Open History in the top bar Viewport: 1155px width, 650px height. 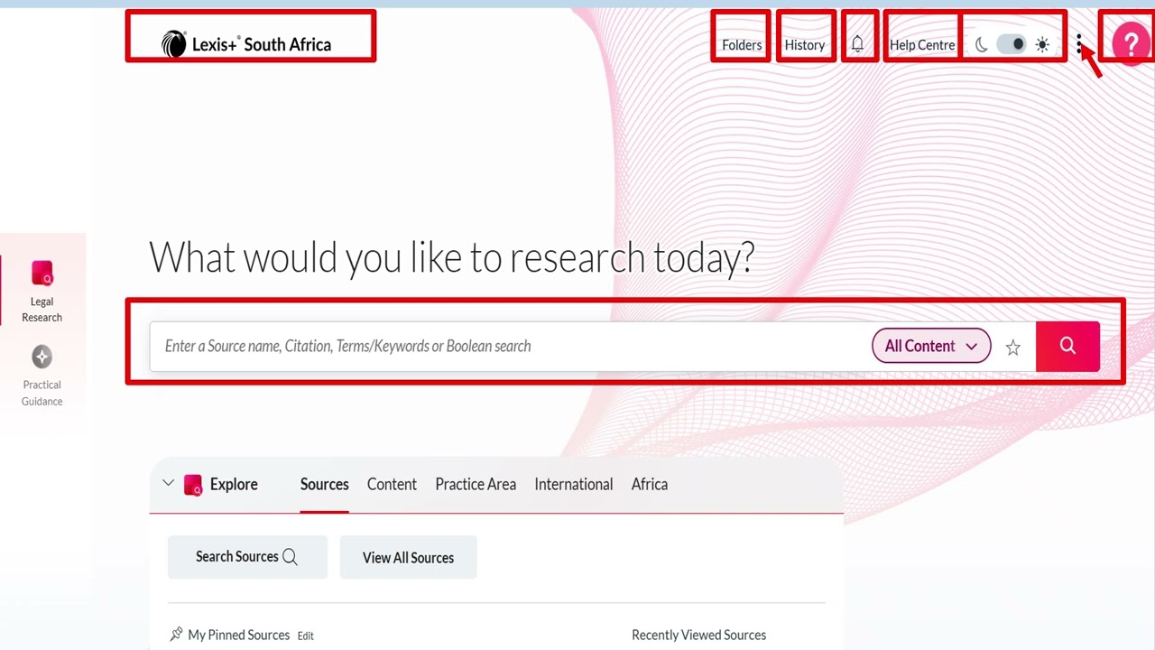pyautogui.click(x=805, y=44)
